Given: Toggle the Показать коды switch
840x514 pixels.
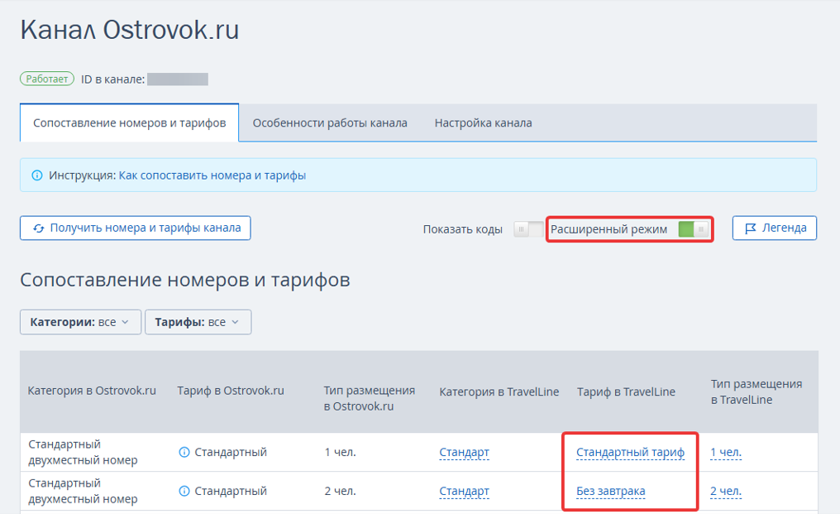Looking at the screenshot, I should point(528,229).
